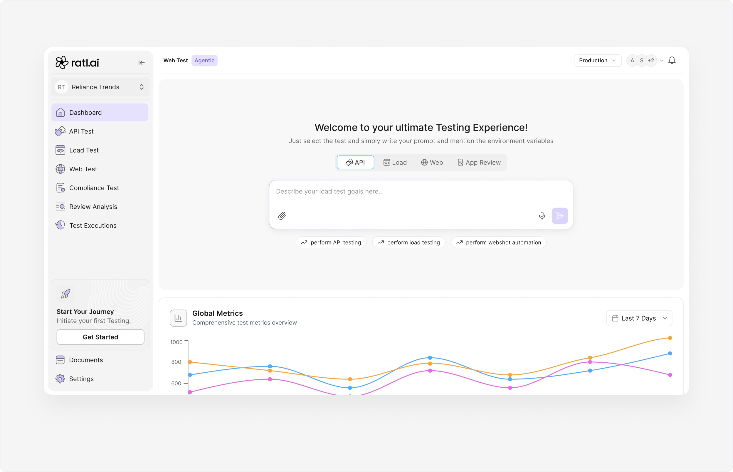Select the API test type toggle

(355, 163)
